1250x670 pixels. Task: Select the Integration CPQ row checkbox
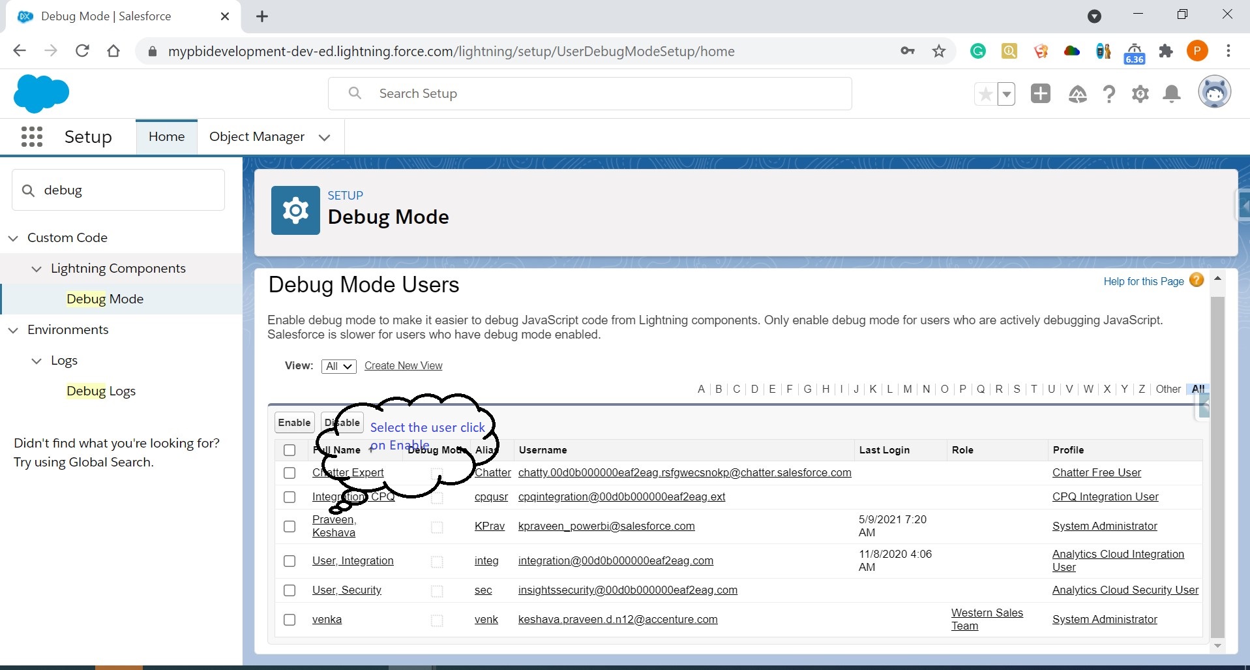tap(290, 497)
